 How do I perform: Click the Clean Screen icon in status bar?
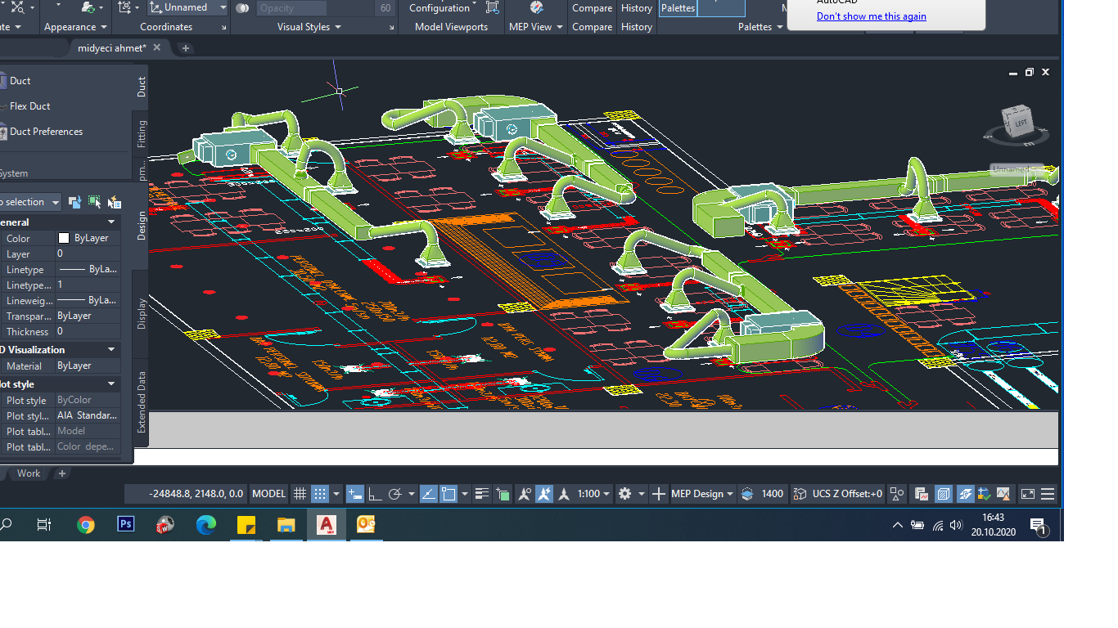point(1027,494)
